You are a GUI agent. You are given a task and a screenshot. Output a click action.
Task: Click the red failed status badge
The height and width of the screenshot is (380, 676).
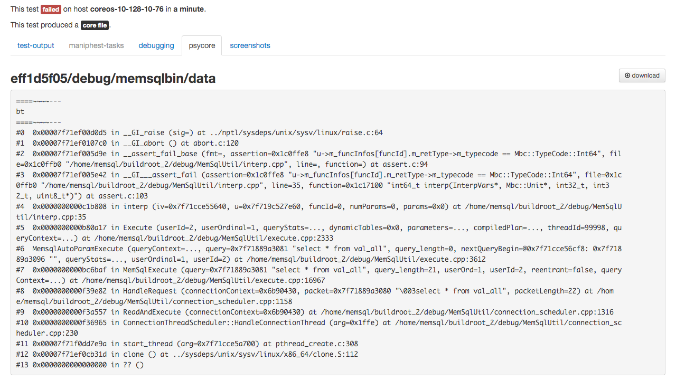(x=51, y=9)
